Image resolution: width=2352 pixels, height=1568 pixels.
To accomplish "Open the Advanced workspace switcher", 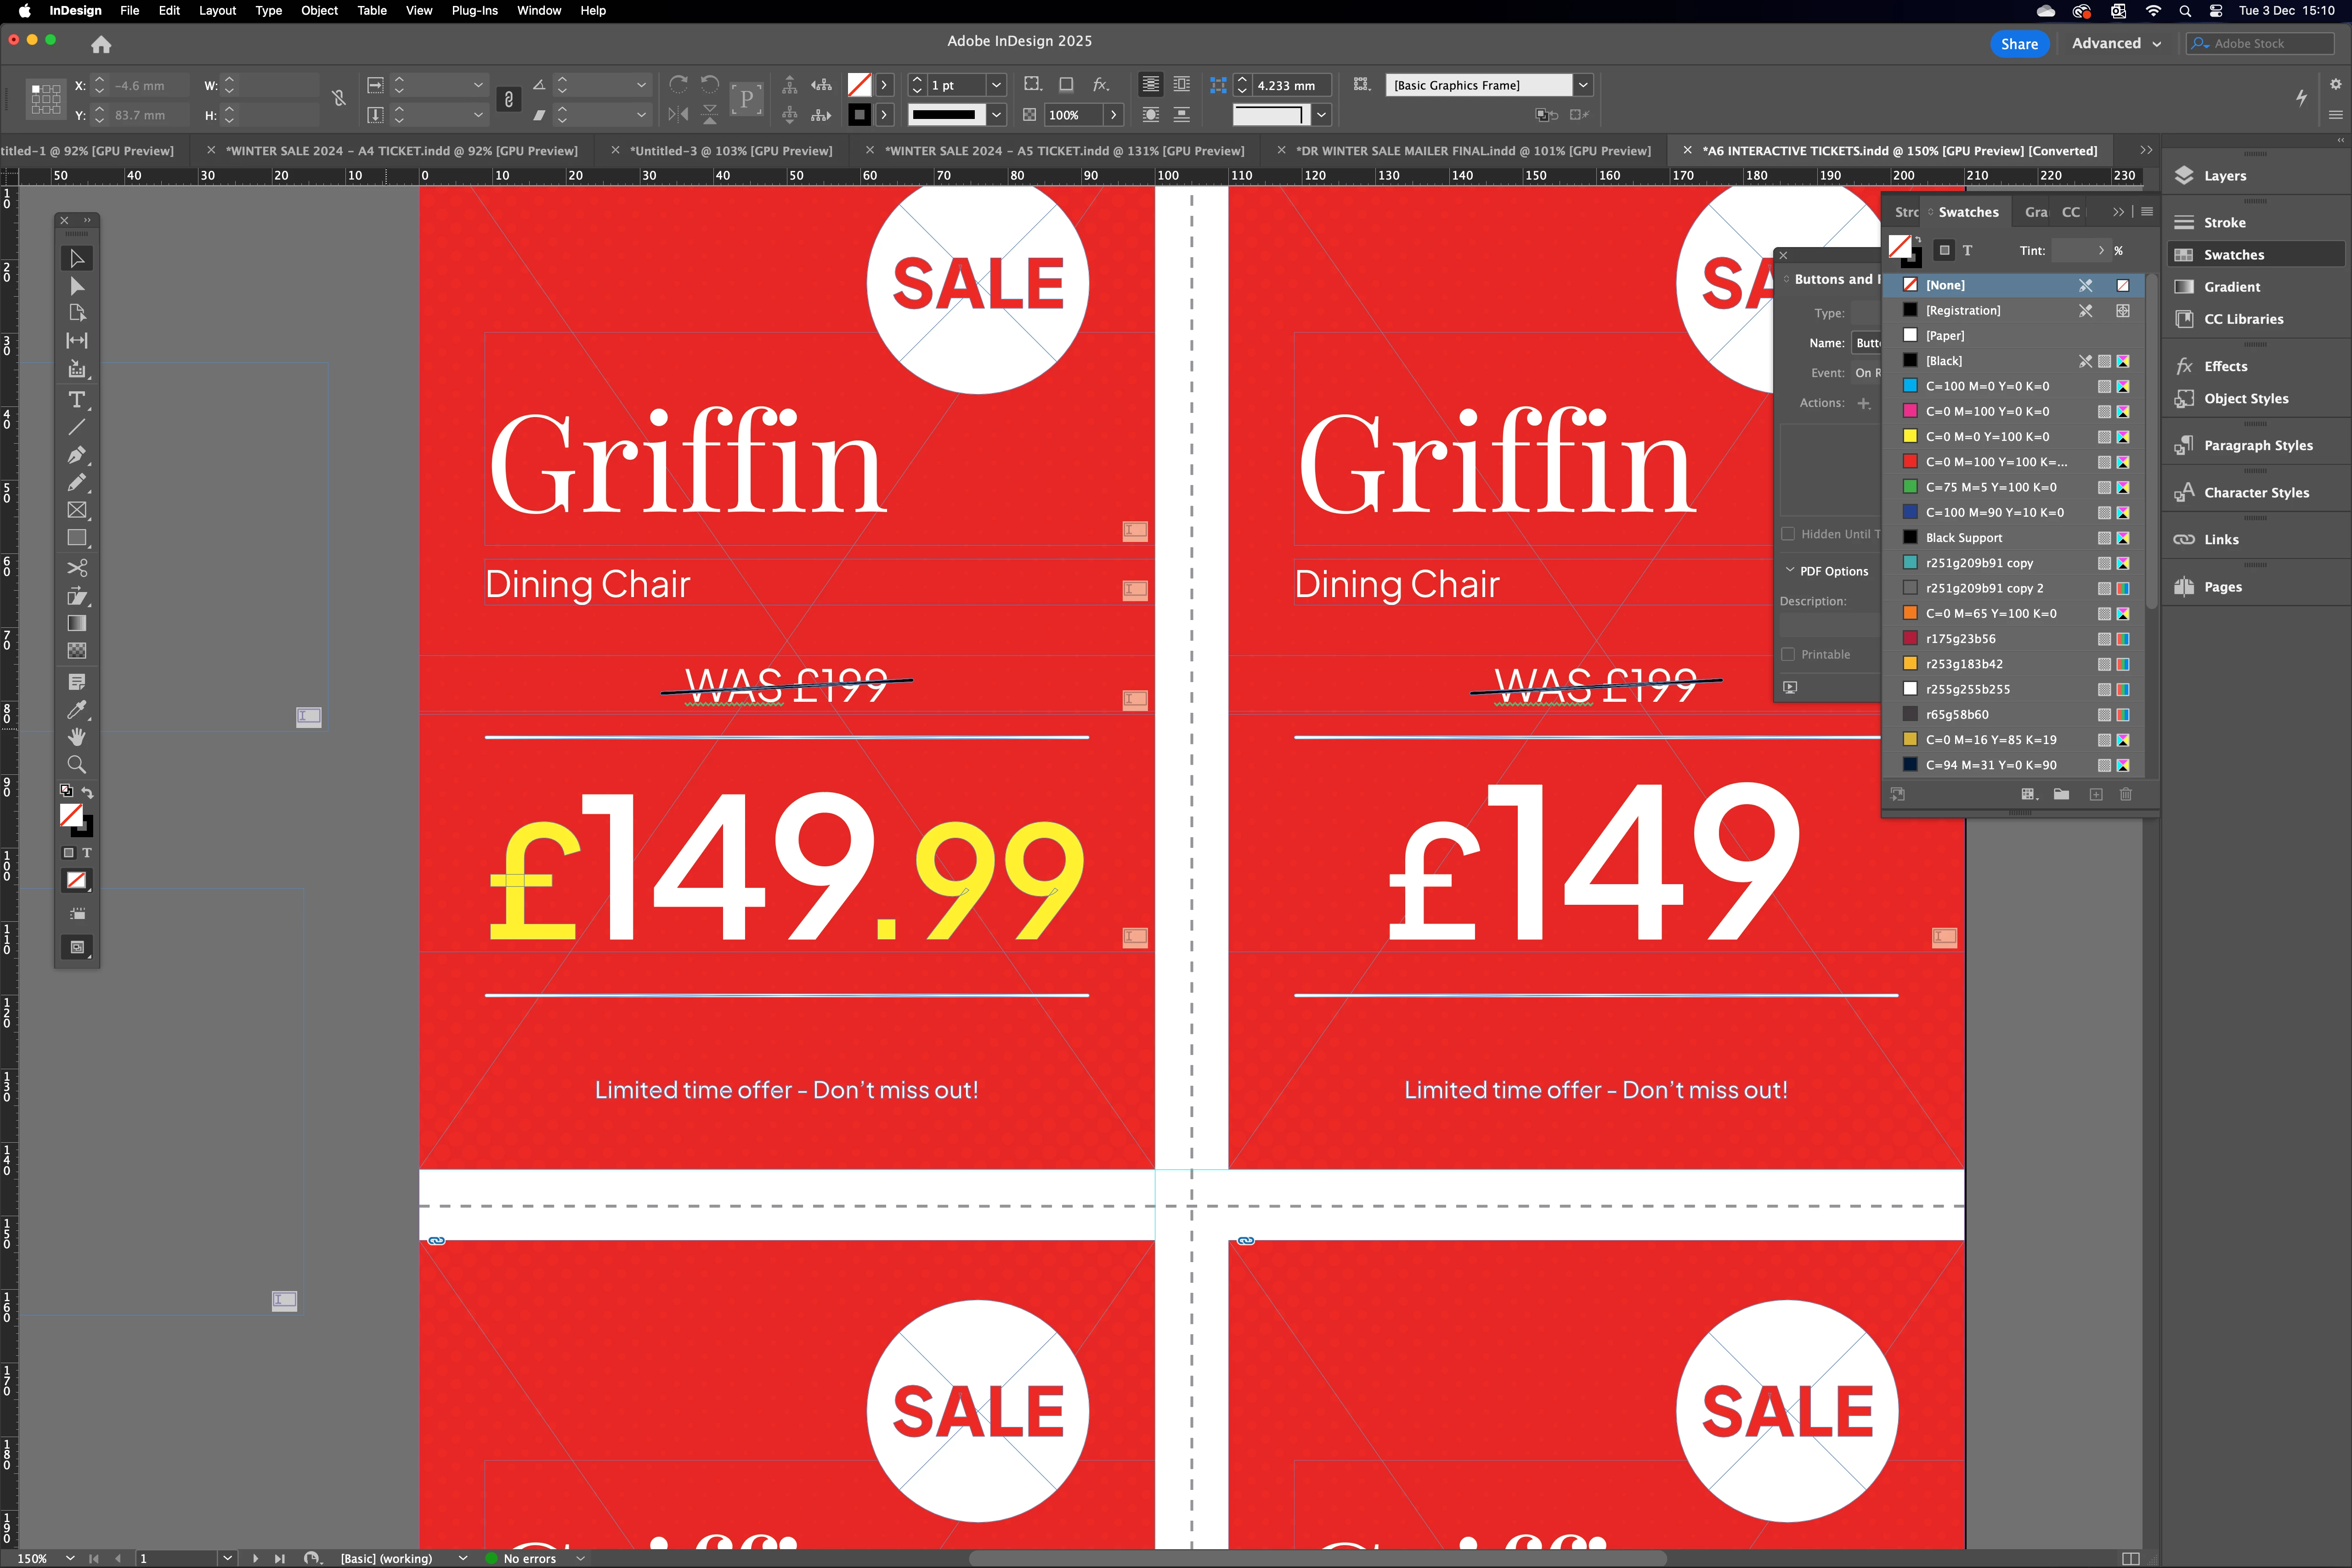I will coord(2116,43).
